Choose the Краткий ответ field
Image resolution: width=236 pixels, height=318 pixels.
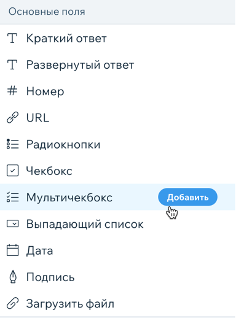[118, 38]
